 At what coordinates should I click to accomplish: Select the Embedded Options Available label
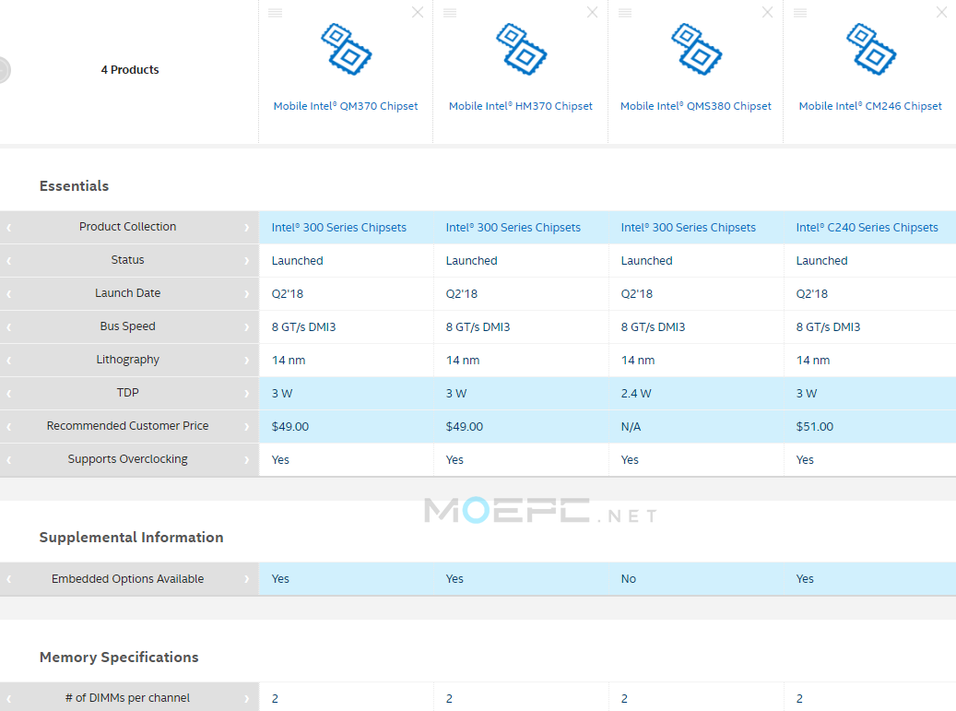point(127,579)
